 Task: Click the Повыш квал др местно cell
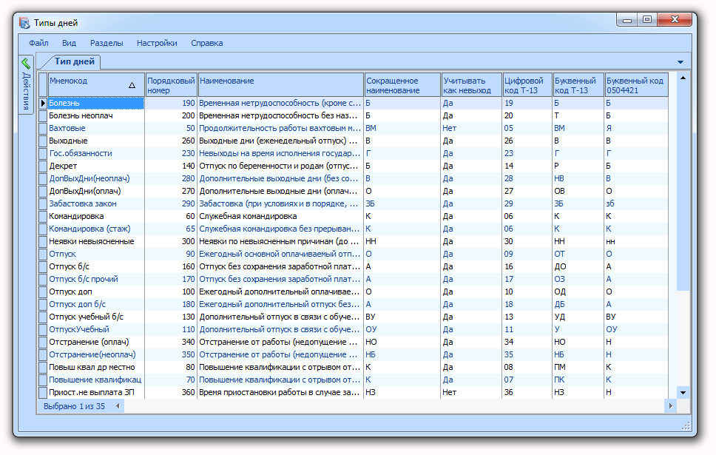(96, 367)
